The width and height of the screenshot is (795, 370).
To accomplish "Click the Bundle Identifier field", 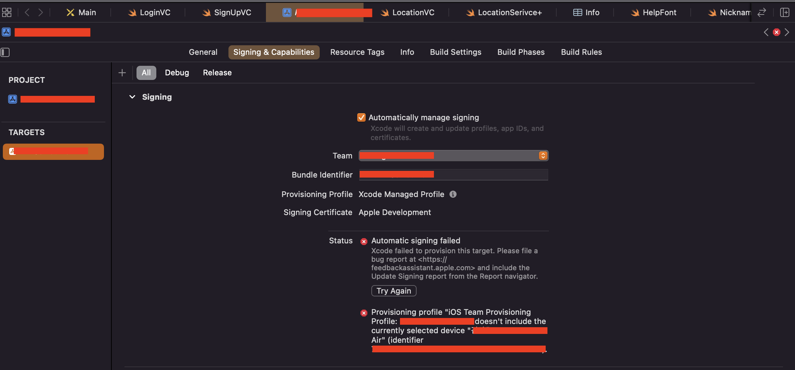I will 454,175.
